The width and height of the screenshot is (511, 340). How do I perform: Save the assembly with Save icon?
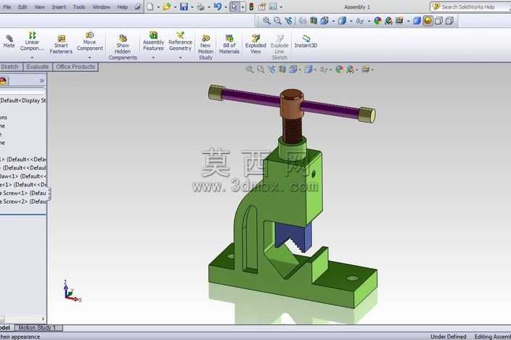point(184,7)
